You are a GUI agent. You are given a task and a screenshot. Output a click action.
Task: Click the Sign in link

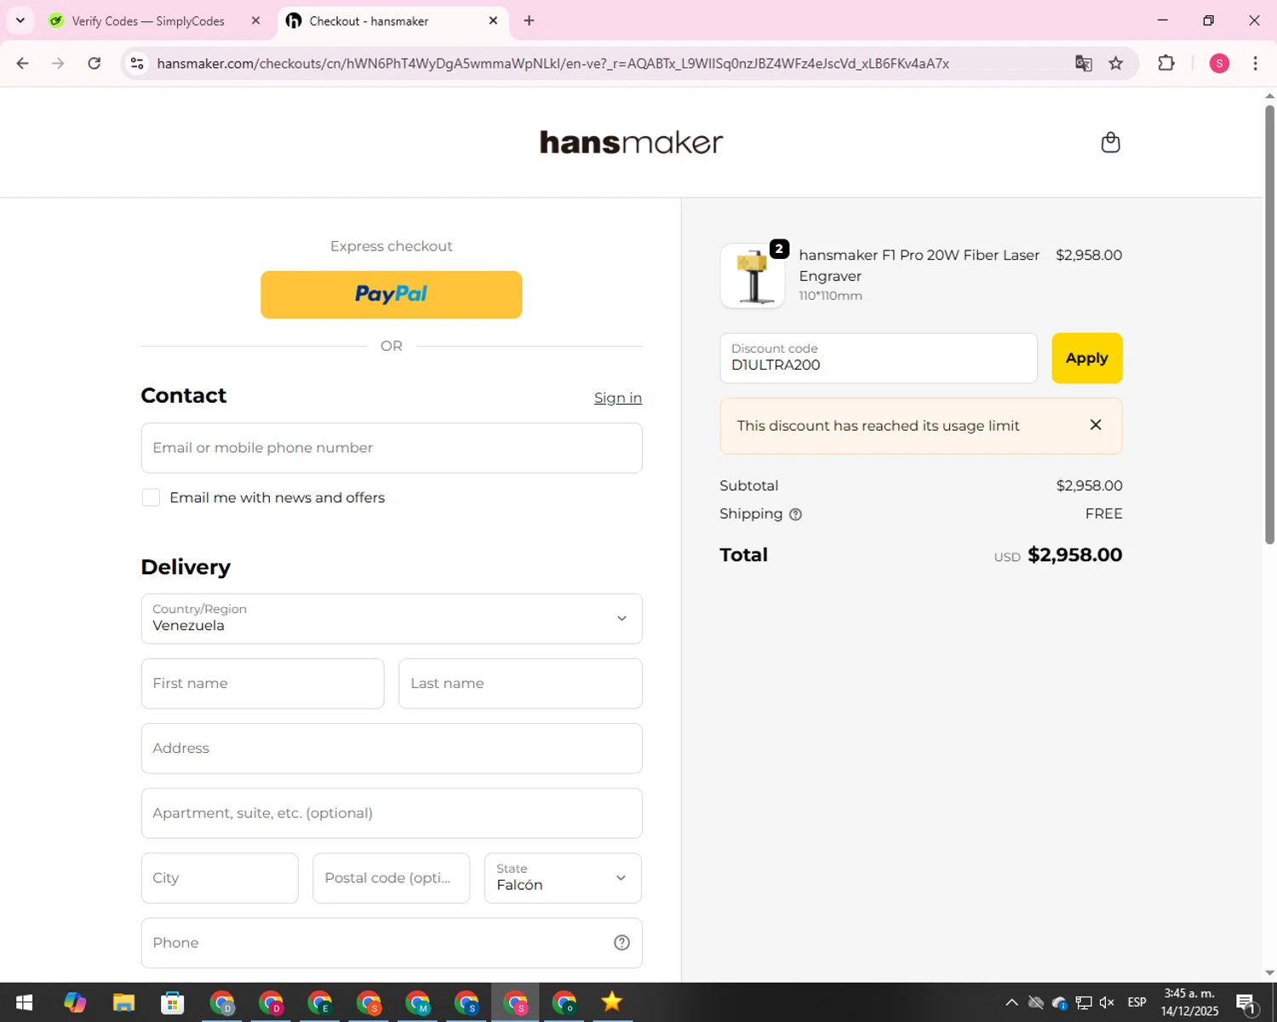[x=618, y=398]
